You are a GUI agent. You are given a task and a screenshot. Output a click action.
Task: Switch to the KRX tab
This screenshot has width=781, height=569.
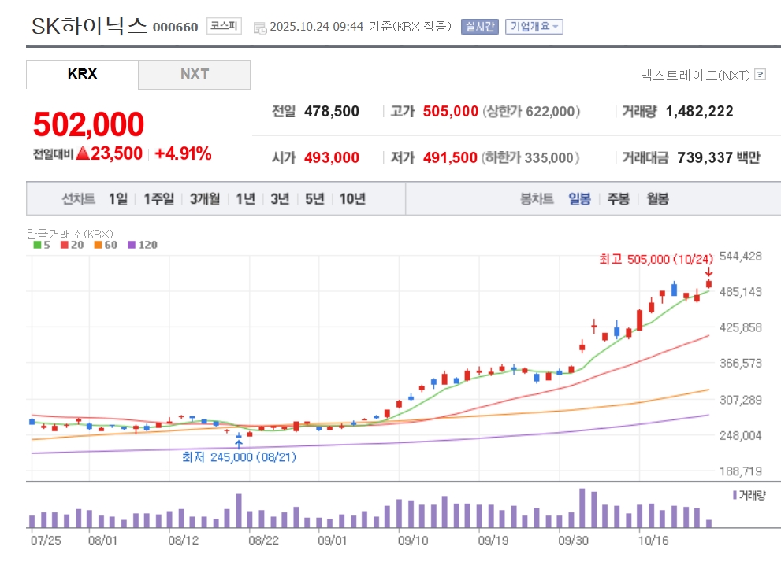(82, 74)
